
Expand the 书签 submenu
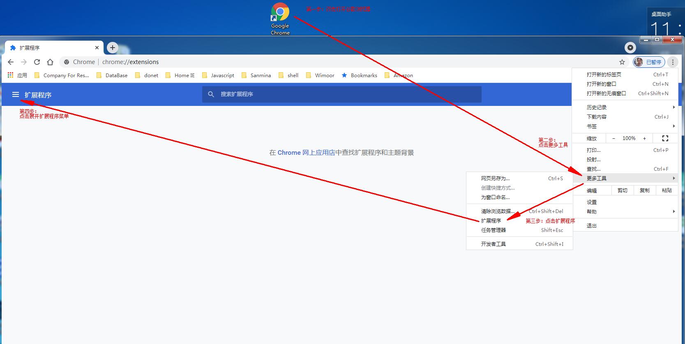[625, 126]
